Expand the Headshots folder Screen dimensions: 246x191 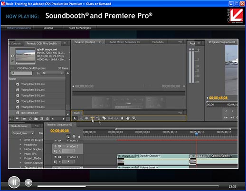pos(20,144)
